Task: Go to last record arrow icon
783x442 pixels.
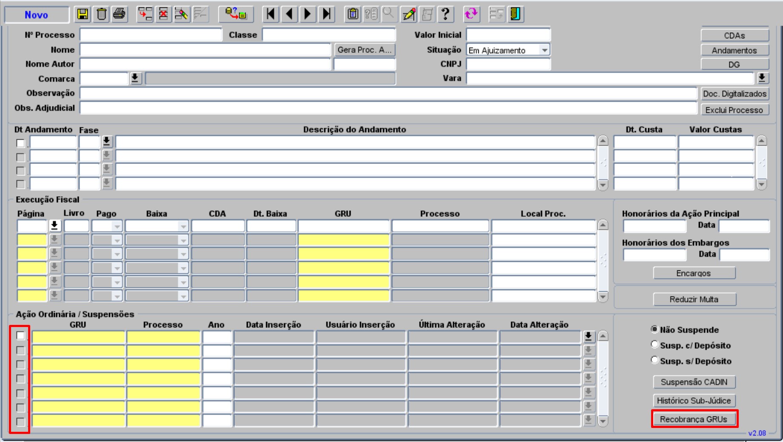Action: point(326,14)
